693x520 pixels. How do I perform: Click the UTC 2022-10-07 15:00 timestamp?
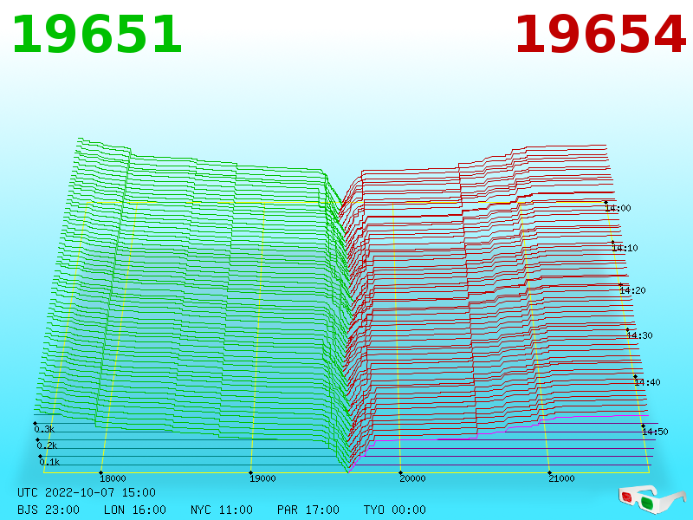(x=87, y=492)
